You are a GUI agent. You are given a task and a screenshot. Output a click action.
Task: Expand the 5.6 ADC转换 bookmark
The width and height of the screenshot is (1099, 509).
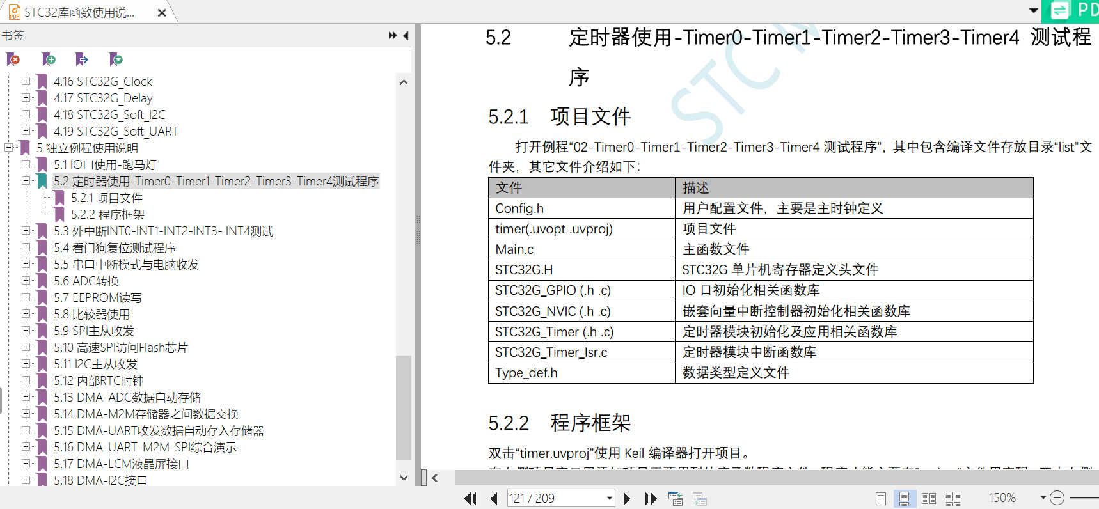pyautogui.click(x=26, y=281)
